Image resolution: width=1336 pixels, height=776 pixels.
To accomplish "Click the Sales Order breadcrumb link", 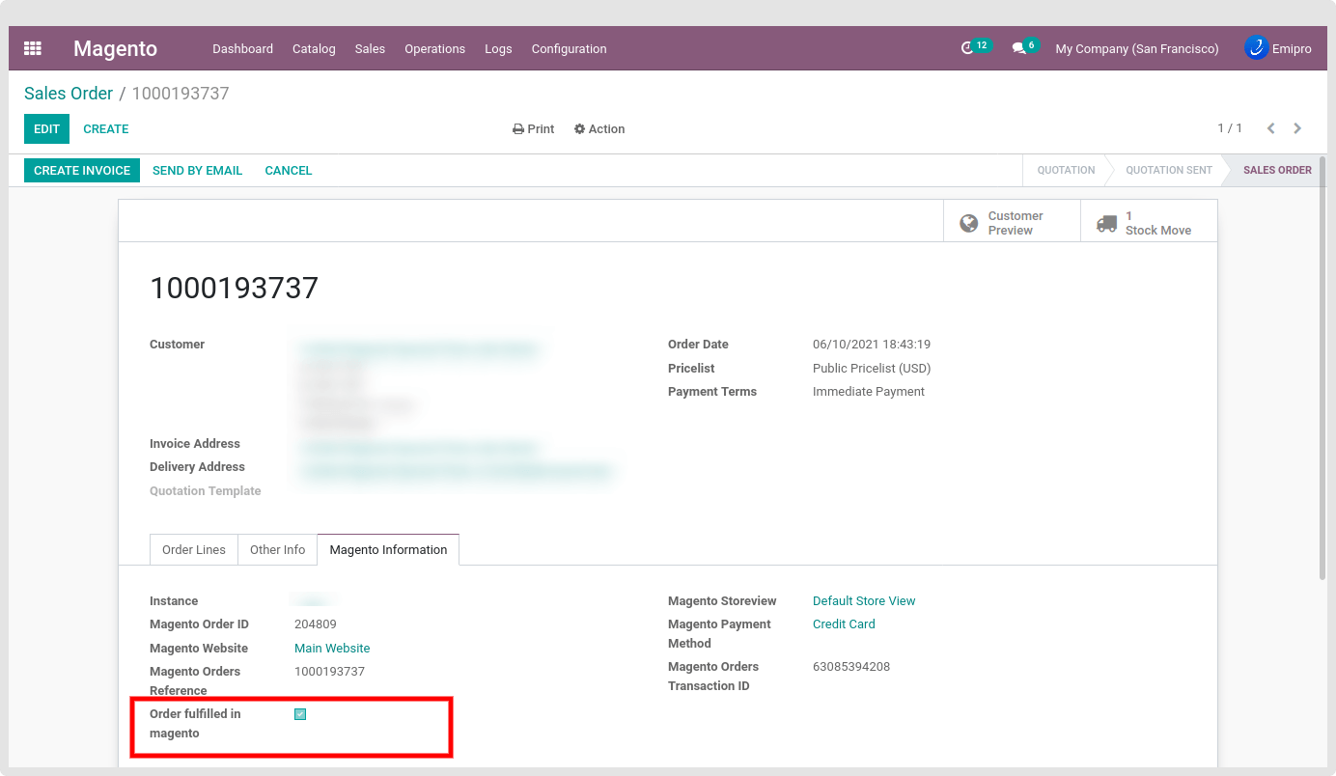I will (x=69, y=94).
